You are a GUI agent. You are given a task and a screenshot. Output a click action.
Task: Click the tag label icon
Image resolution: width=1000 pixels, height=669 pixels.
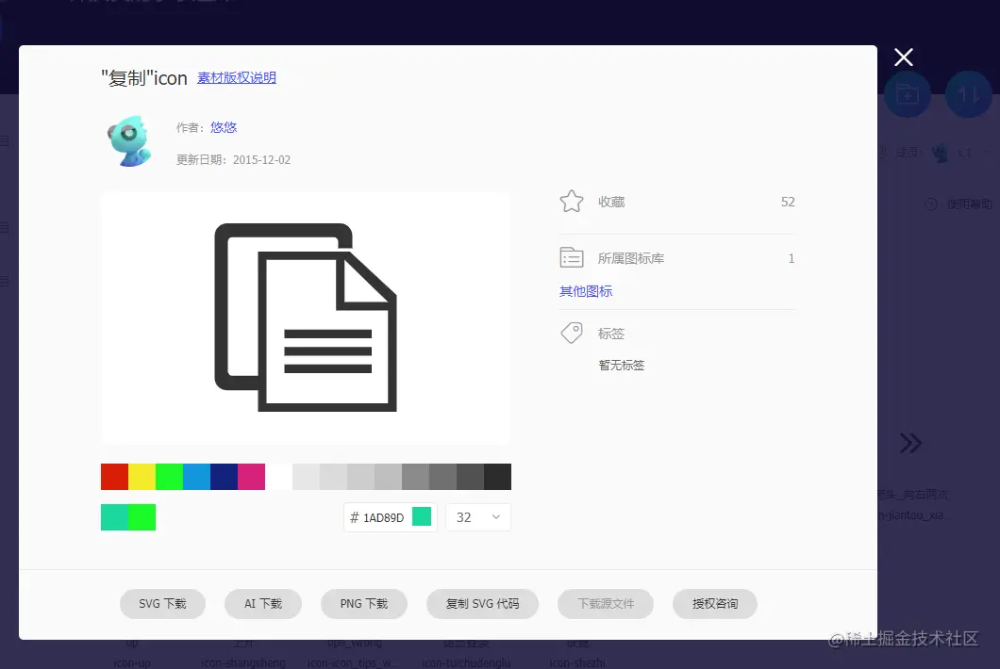pos(572,333)
